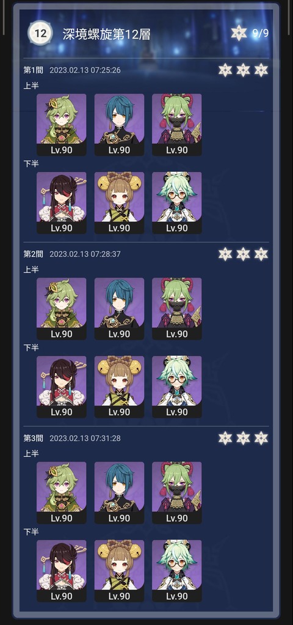The width and height of the screenshot is (293, 625).
Task: Select Collei portrait in chamber 1 first half
Action: click(61, 125)
